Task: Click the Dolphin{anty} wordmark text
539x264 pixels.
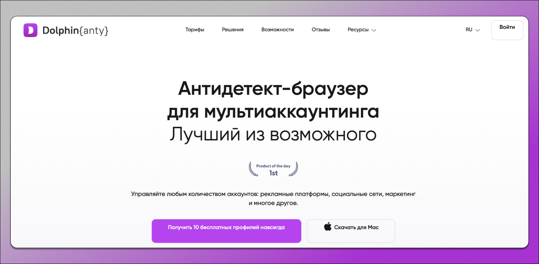Action: [75, 31]
